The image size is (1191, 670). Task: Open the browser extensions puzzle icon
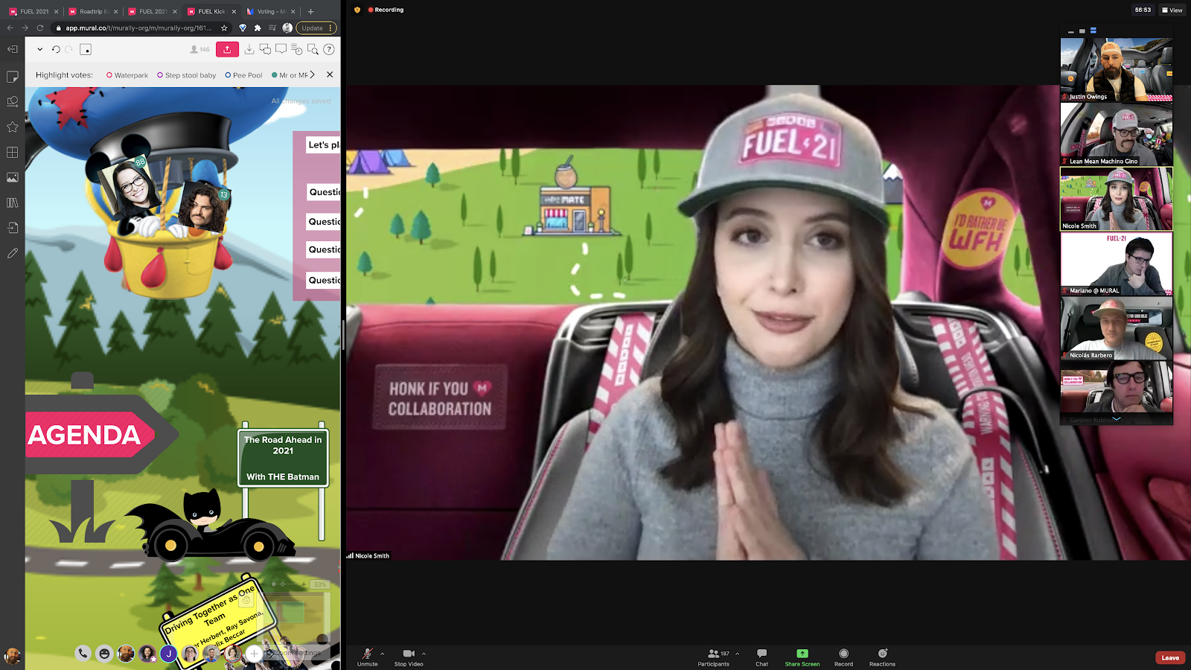tap(258, 28)
